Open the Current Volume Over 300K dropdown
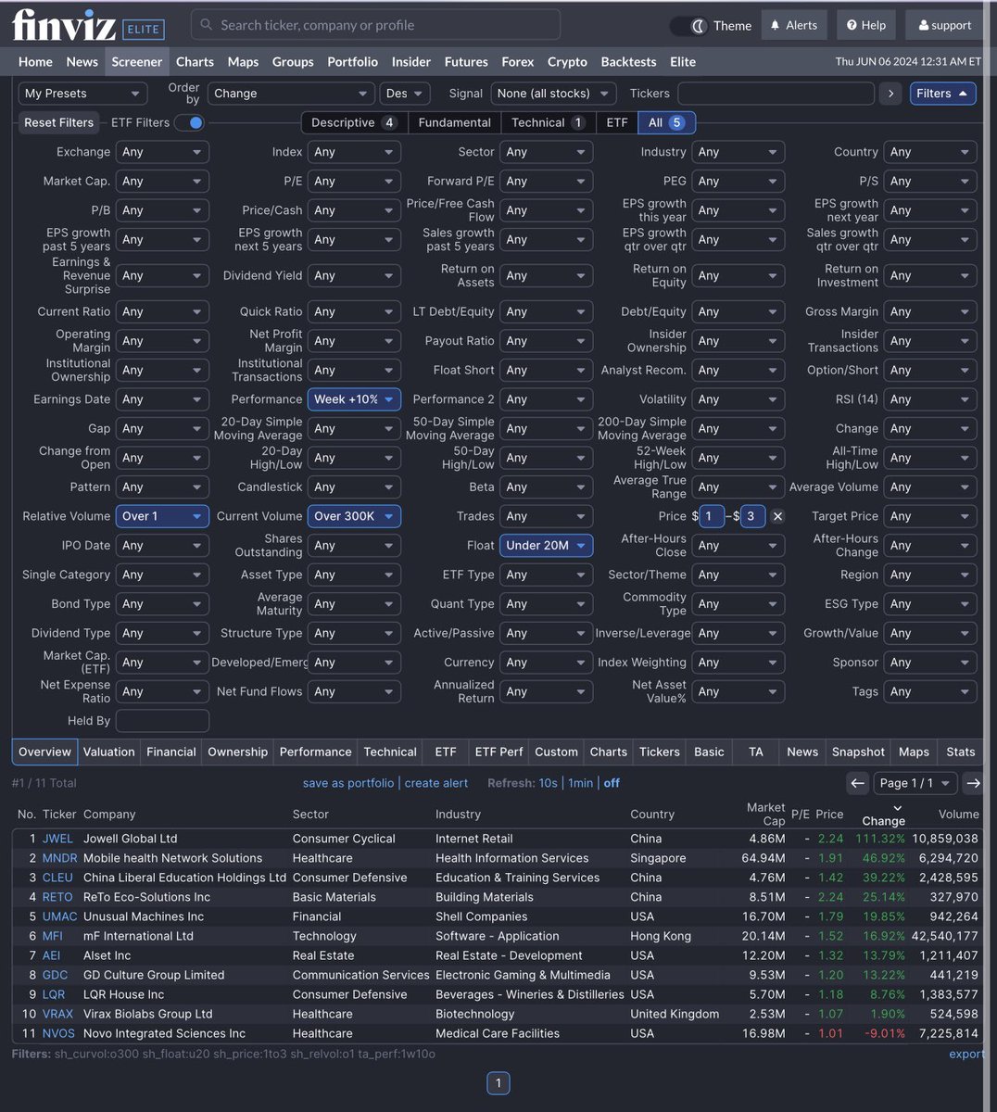Viewport: 997px width, 1112px height. point(354,516)
